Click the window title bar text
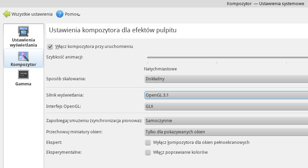The height and width of the screenshot is (168, 308). (265, 3)
